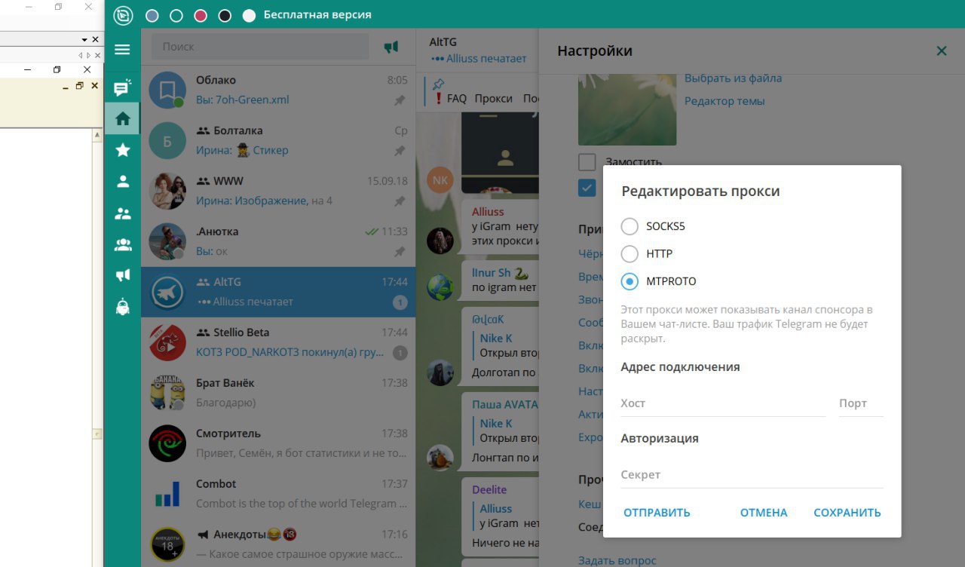This screenshot has width=965, height=567.
Task: Open the Болталка group chat
Action: (x=278, y=140)
